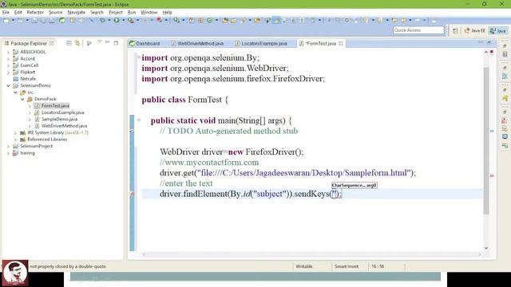511x287 pixels.
Task: Run the program with green Run icon
Action: (x=117, y=21)
